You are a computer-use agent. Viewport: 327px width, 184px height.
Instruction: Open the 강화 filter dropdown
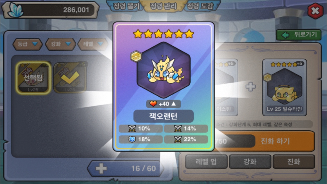(61, 44)
